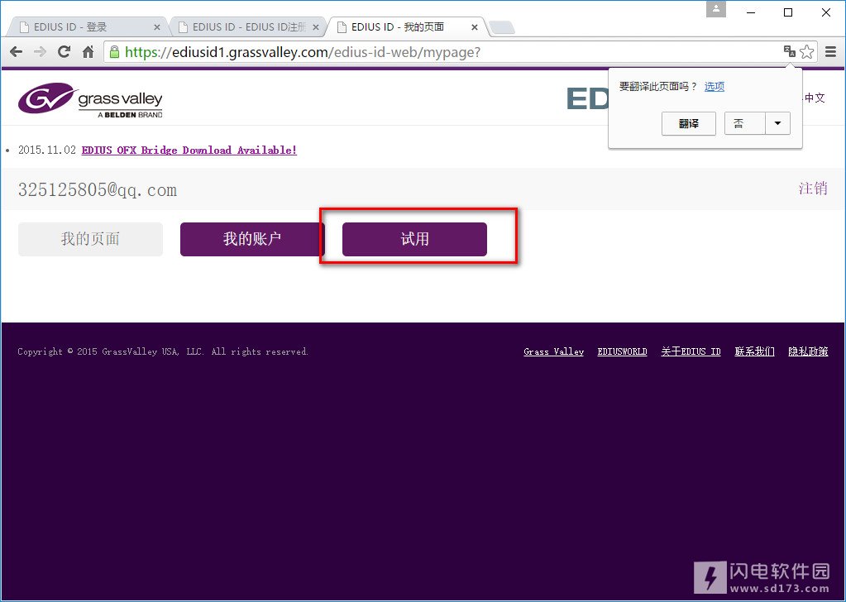Click the green HTTPS padlock icon
This screenshot has width=846, height=602.
(x=112, y=51)
